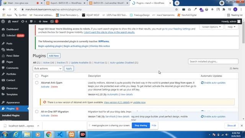This screenshot has width=245, height=138.
Task: Tick the select-all plugins checkbox
Action: pos(37,76)
